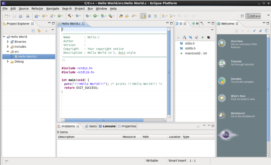Select the C/C++ perspective button
Screen dimensions: 271x165
click(253, 16)
